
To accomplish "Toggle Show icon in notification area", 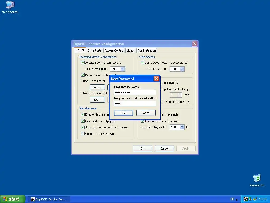I will tap(83, 127).
